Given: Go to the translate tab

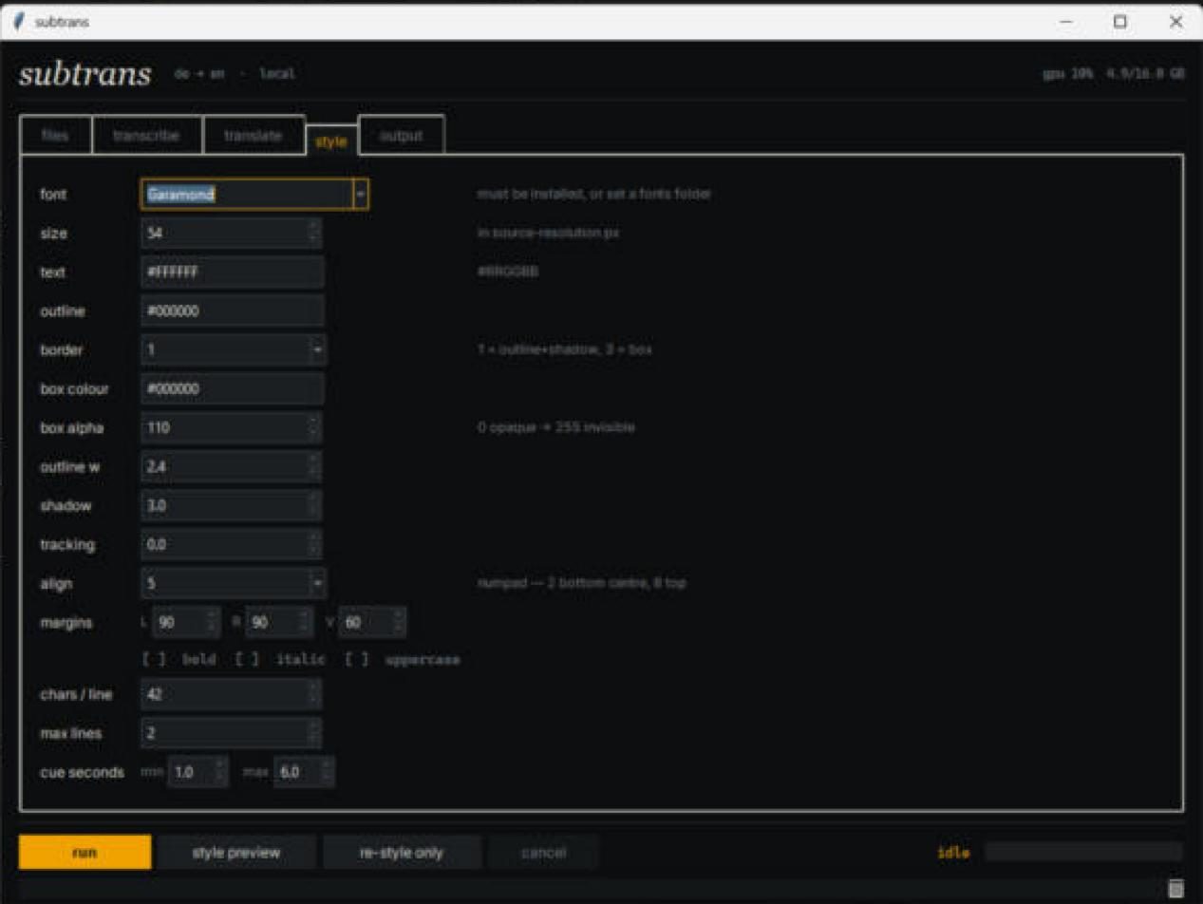Looking at the screenshot, I should click(254, 136).
